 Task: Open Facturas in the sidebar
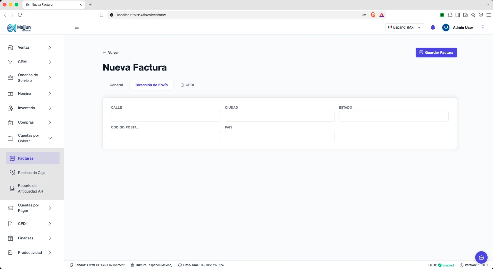point(32,158)
